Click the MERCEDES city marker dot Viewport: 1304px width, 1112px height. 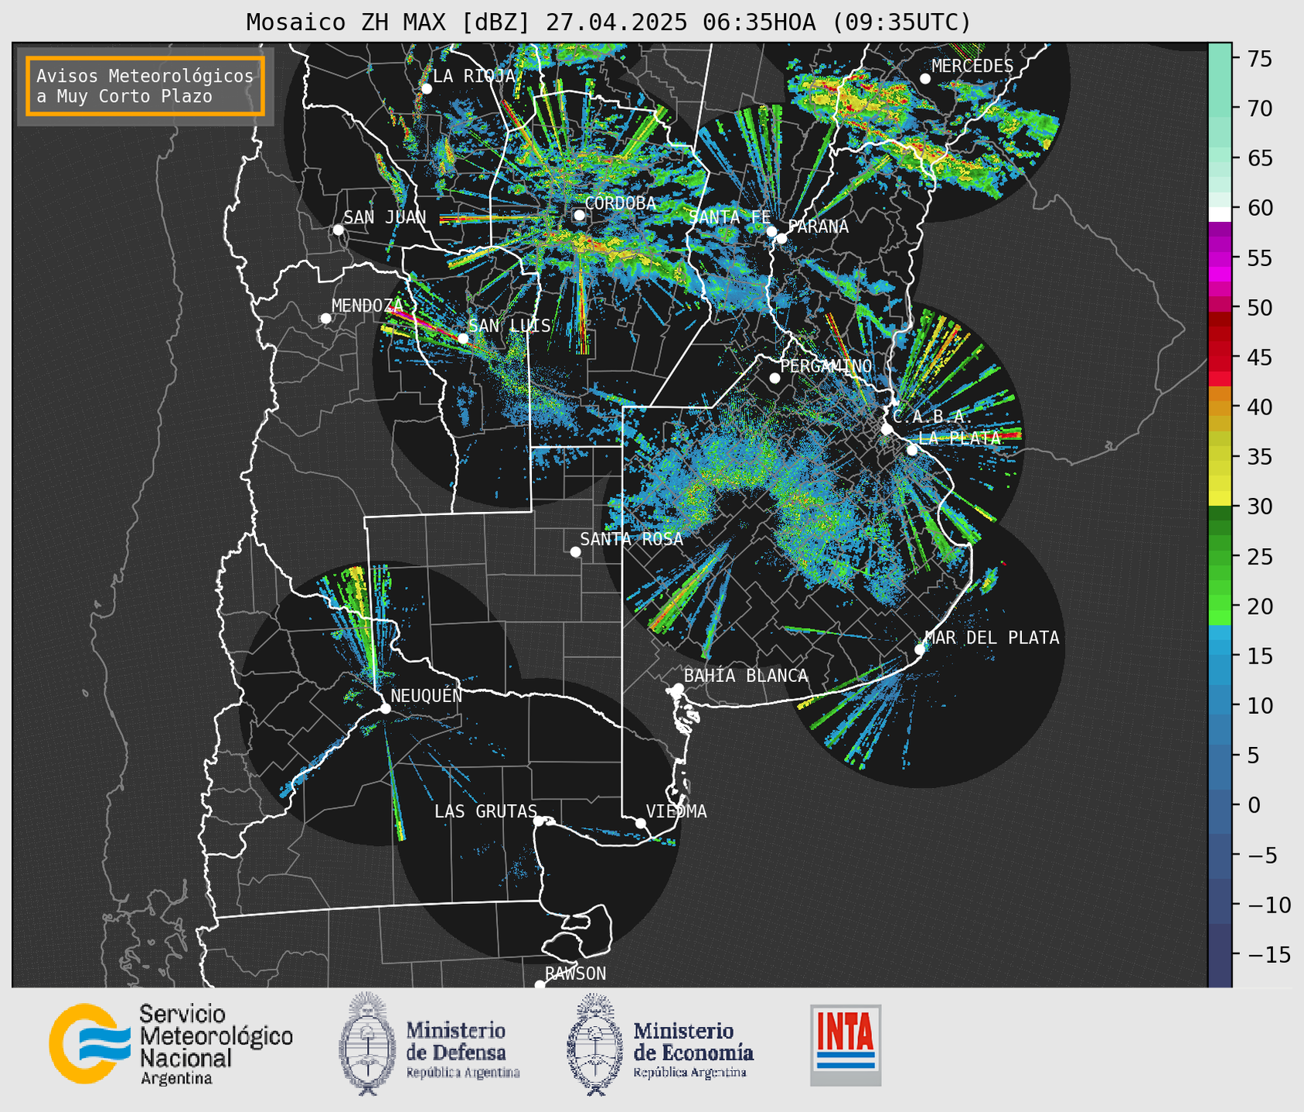tap(925, 79)
